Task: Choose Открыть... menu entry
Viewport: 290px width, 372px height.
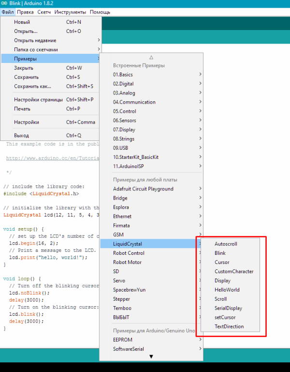Action: (51, 31)
